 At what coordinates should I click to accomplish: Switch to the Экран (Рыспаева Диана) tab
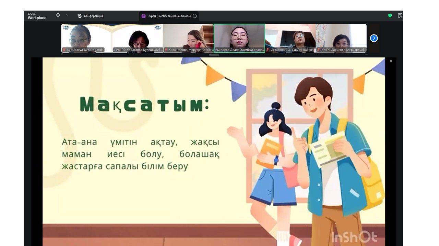(x=166, y=16)
